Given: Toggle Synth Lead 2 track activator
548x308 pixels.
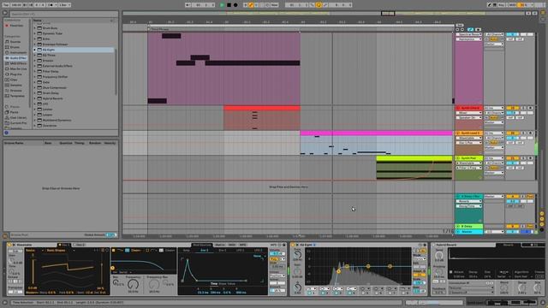Looking at the screenshot, I should tap(512, 133).
